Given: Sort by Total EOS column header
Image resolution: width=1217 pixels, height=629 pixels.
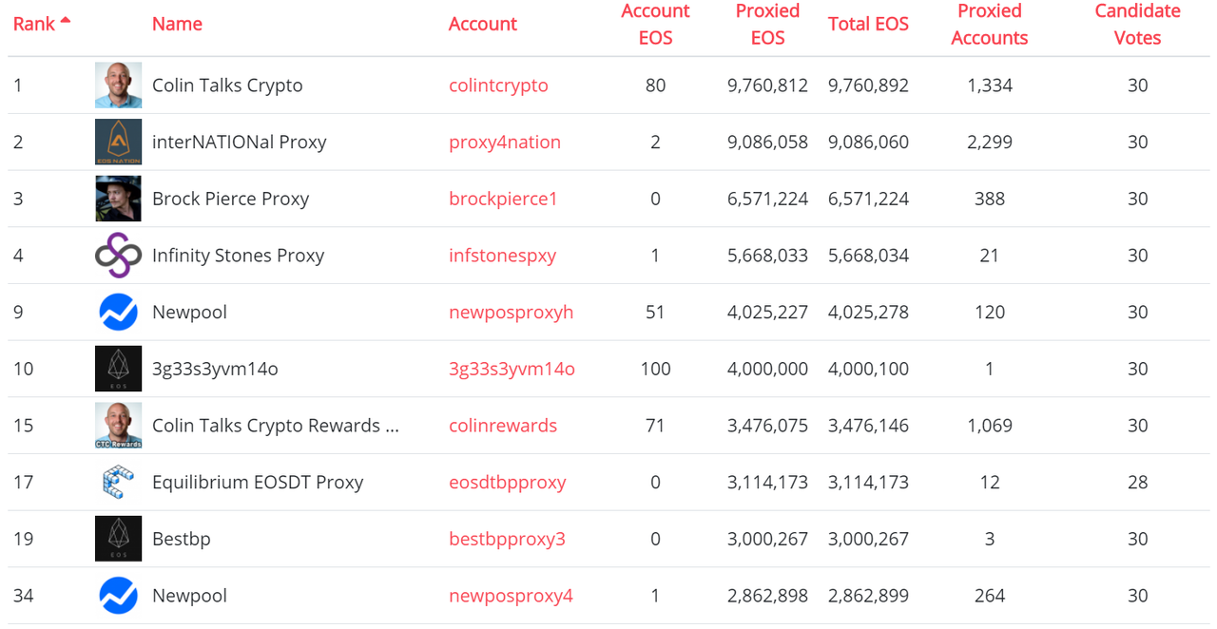Looking at the screenshot, I should tap(868, 25).
